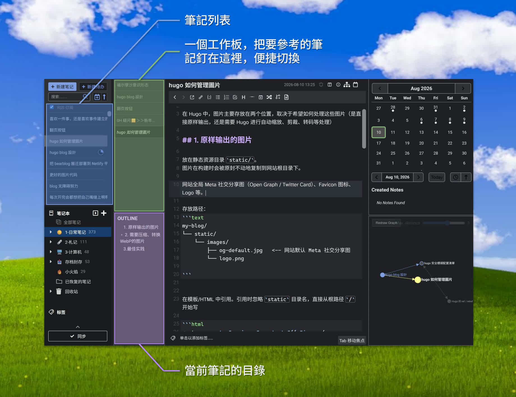Screen dimensions: 516x397
Task: Insert code block with braces icon
Action: click(209, 97)
